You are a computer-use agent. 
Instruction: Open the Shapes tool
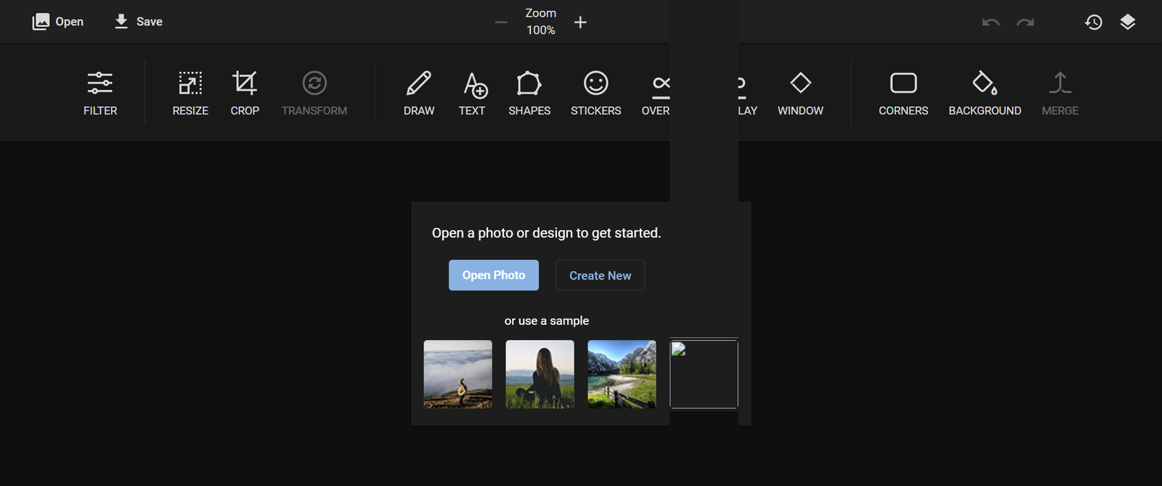click(529, 93)
